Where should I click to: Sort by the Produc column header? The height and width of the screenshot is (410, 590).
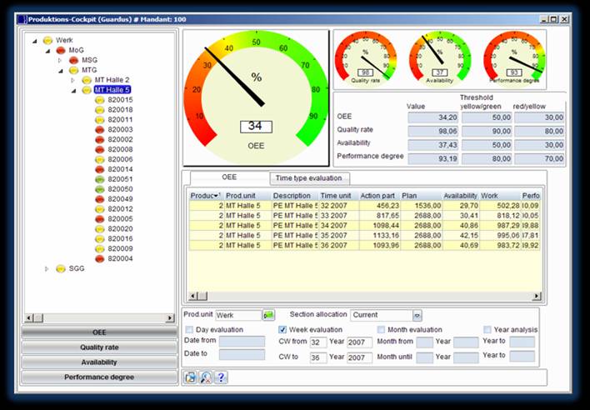206,196
